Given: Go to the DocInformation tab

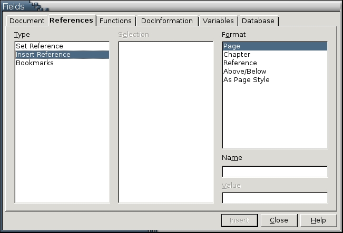Looking at the screenshot, I should click(x=166, y=21).
